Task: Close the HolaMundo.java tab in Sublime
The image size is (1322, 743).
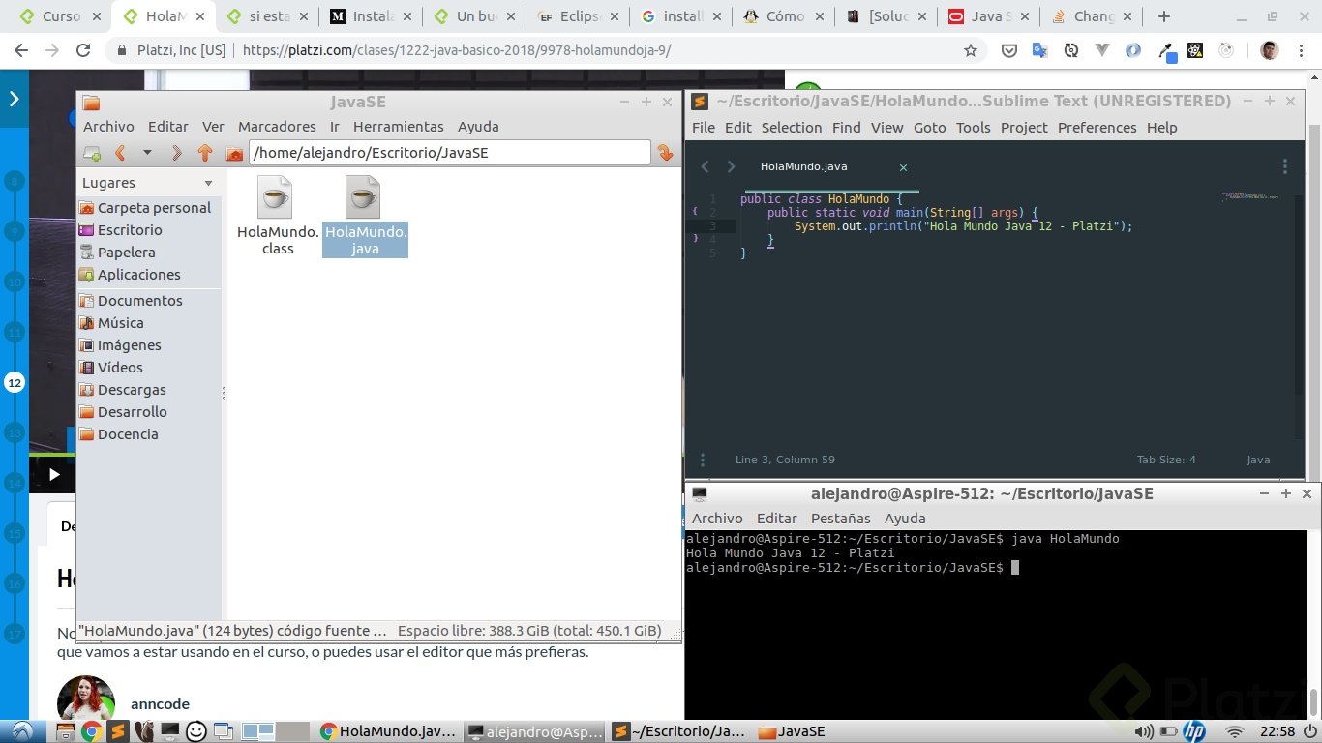Action: (x=903, y=167)
